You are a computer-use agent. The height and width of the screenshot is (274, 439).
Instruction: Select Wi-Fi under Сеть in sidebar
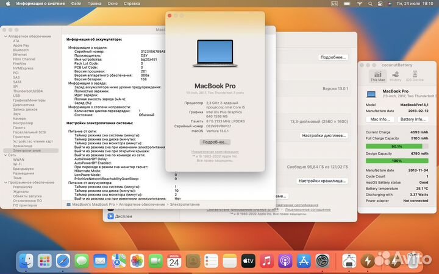coord(17,164)
